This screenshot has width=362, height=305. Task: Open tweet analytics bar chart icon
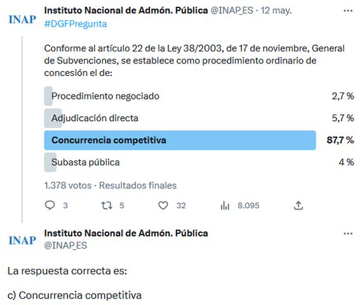tap(225, 205)
